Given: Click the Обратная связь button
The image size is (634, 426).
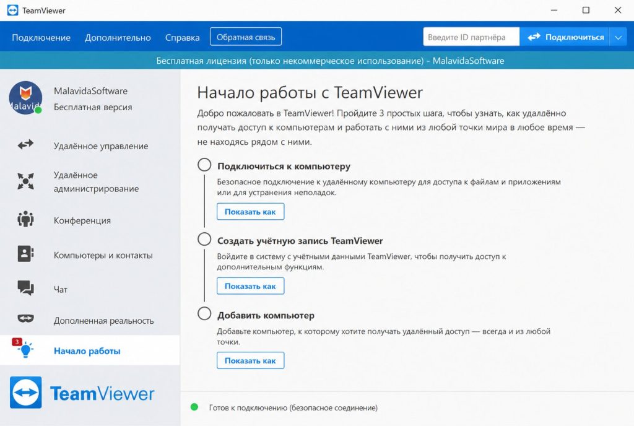Looking at the screenshot, I should [246, 37].
